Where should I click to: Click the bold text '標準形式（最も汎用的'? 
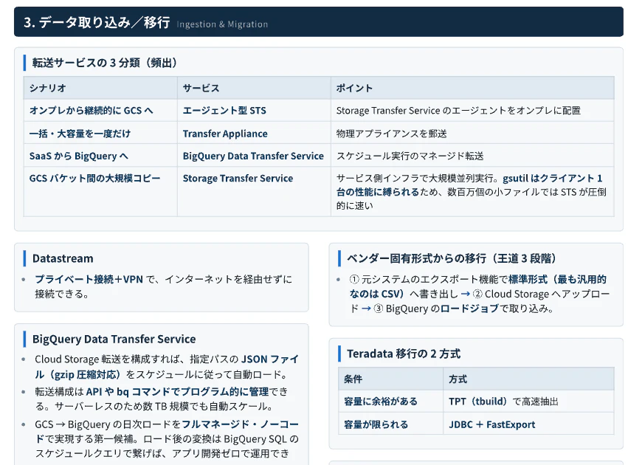pyautogui.click(x=557, y=279)
